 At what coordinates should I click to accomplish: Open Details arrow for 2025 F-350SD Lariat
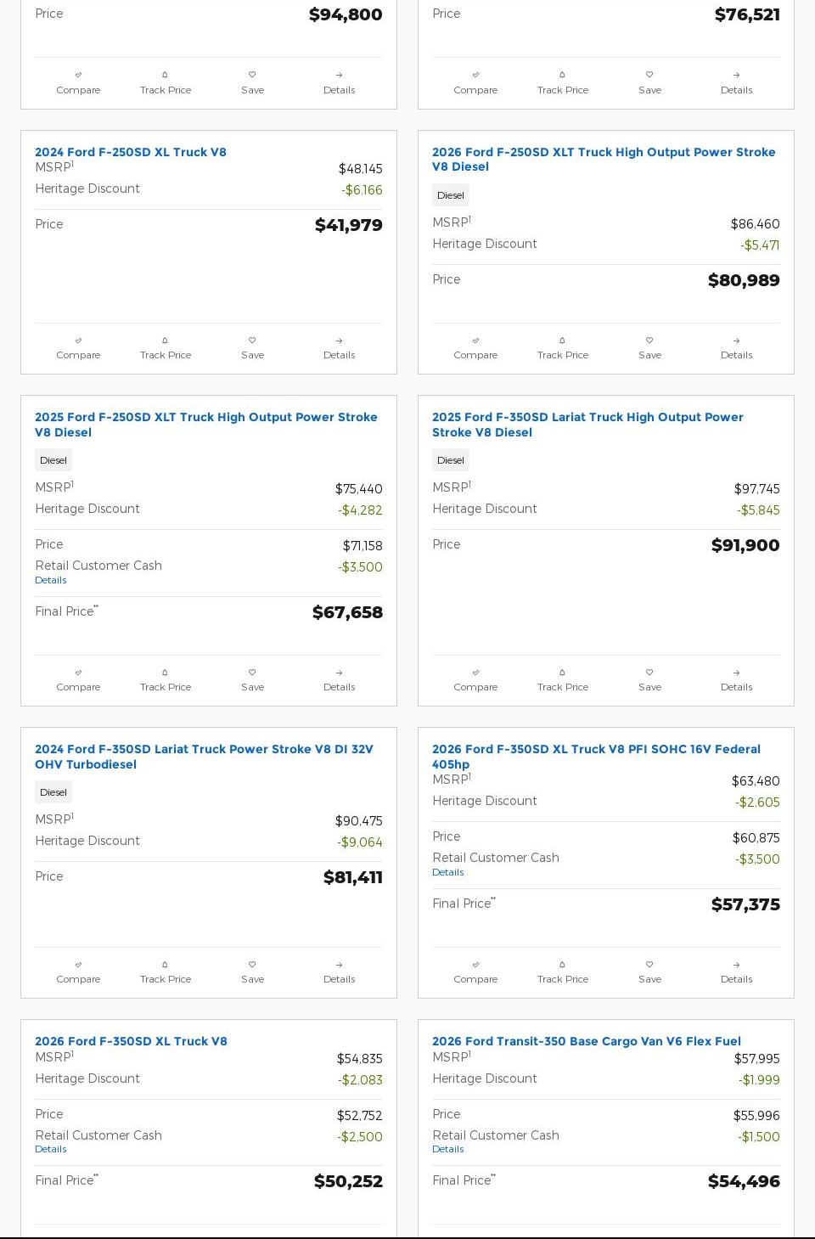pyautogui.click(x=736, y=673)
